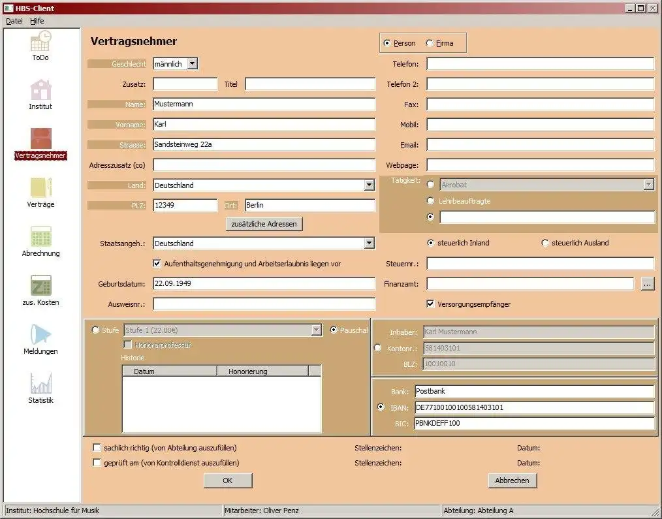Click the Datum column header in Historie
This screenshot has height=519, width=662.
pyautogui.click(x=169, y=371)
